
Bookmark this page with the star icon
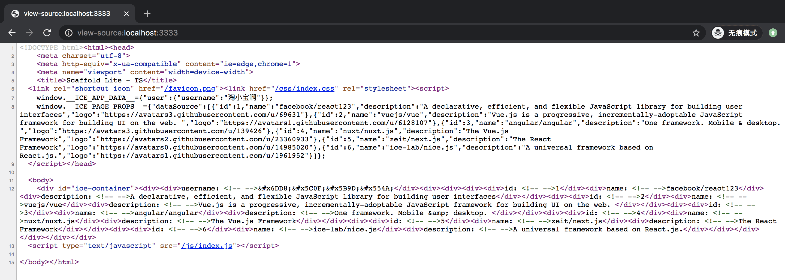(696, 33)
